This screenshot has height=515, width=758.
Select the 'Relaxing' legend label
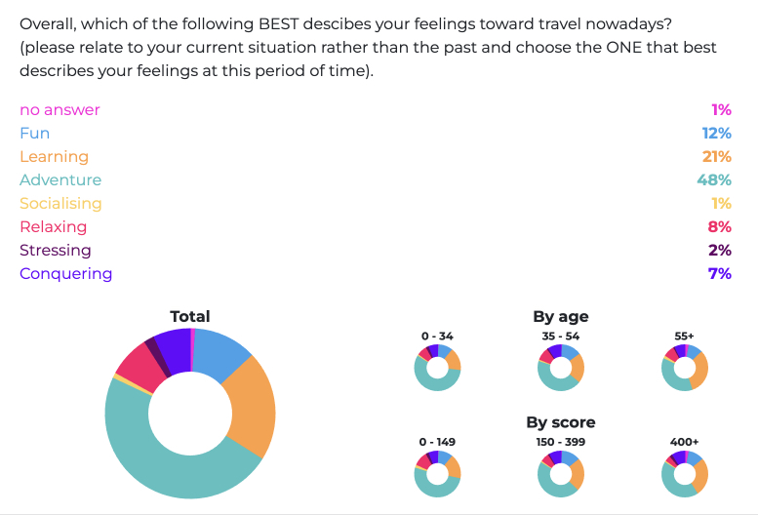(53, 227)
